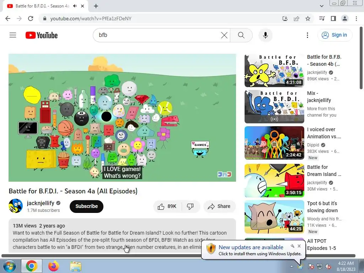Launch Firefox from taskbar
The height and width of the screenshot is (273, 364).
point(54,266)
